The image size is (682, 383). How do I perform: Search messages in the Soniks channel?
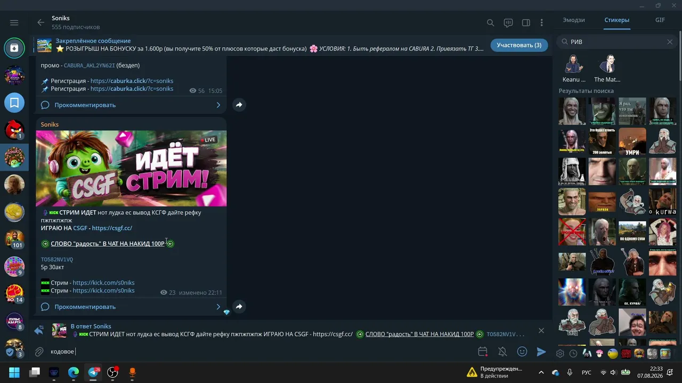(x=490, y=22)
